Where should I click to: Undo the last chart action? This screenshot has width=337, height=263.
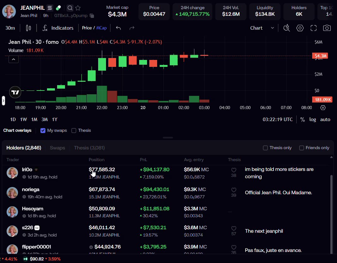tap(118, 28)
